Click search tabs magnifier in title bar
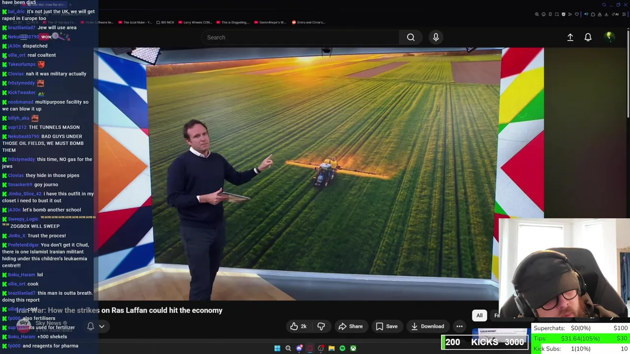Screen dimensions: 630x354 [604, 5]
